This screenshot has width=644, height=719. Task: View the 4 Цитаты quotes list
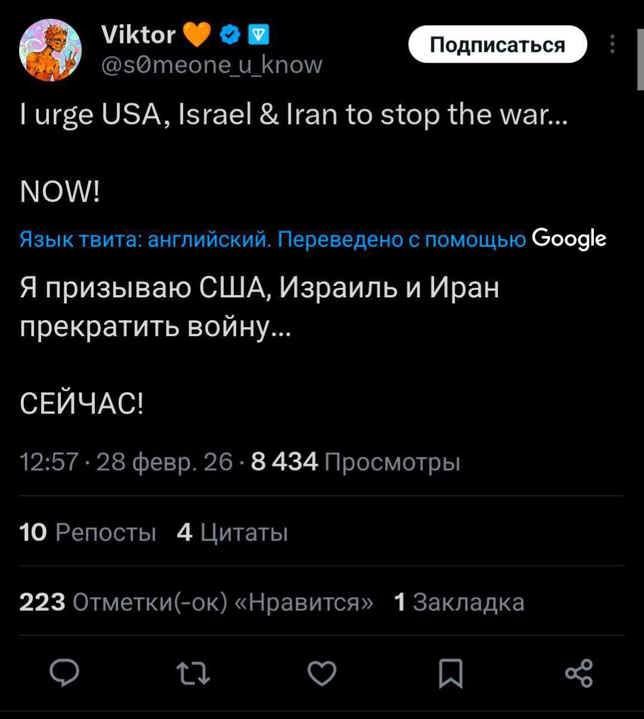point(232,531)
